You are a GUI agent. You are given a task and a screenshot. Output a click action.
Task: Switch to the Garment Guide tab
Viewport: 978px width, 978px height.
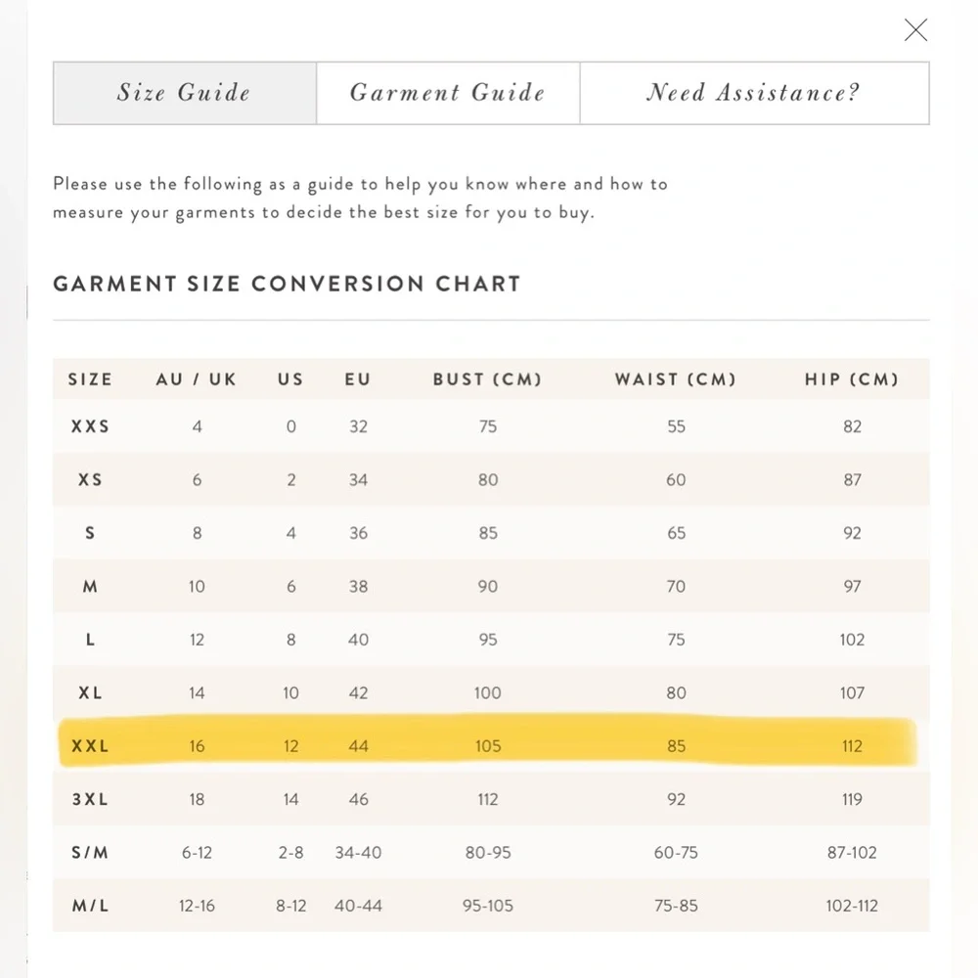click(448, 93)
